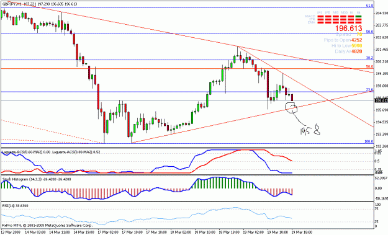
Task: Click price axis value 194.535
Action: click(x=381, y=122)
